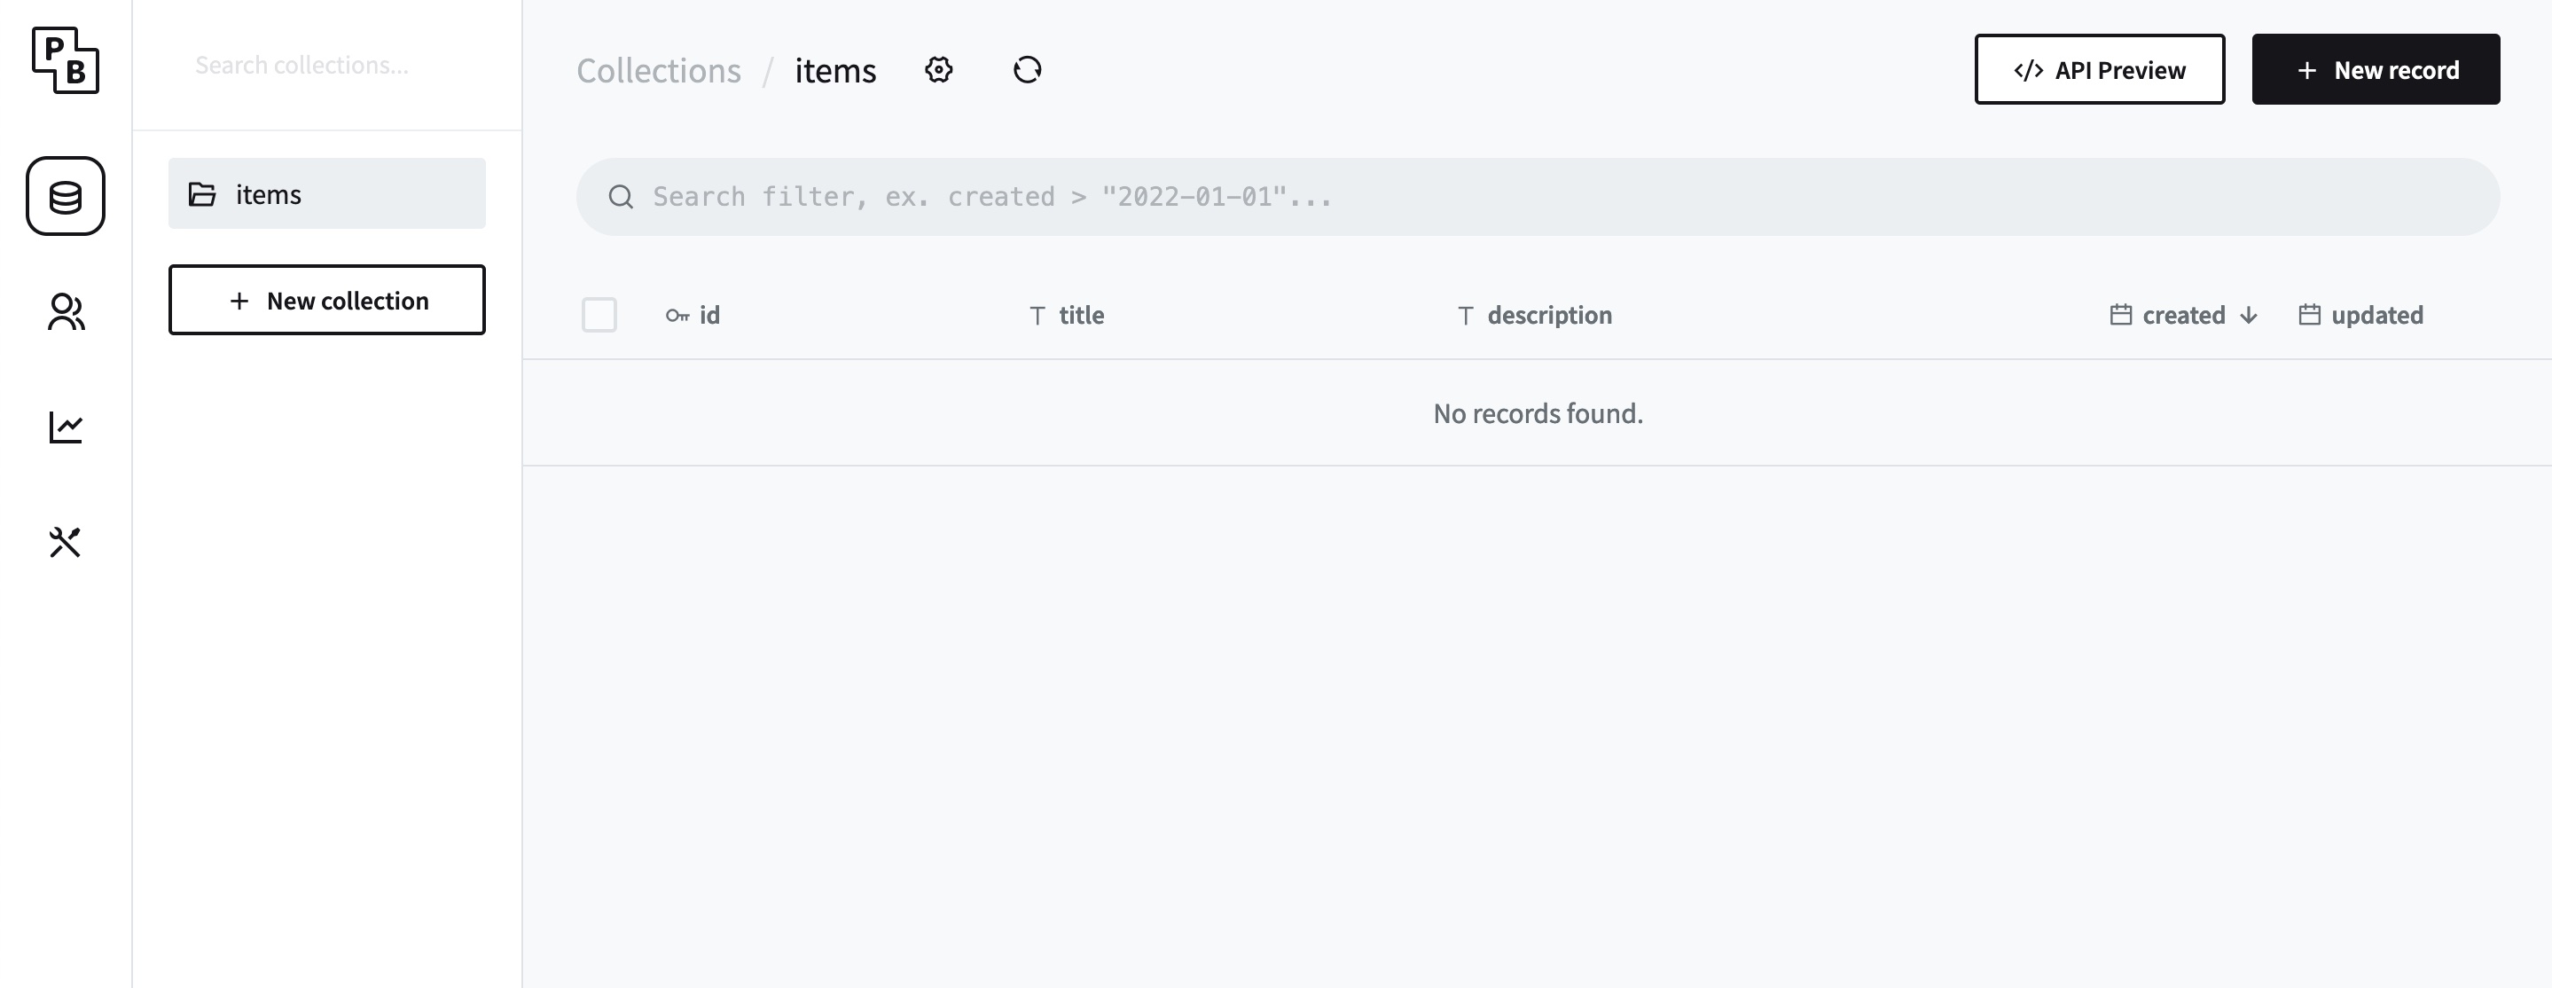Toggle the select all records checkbox

coord(599,315)
